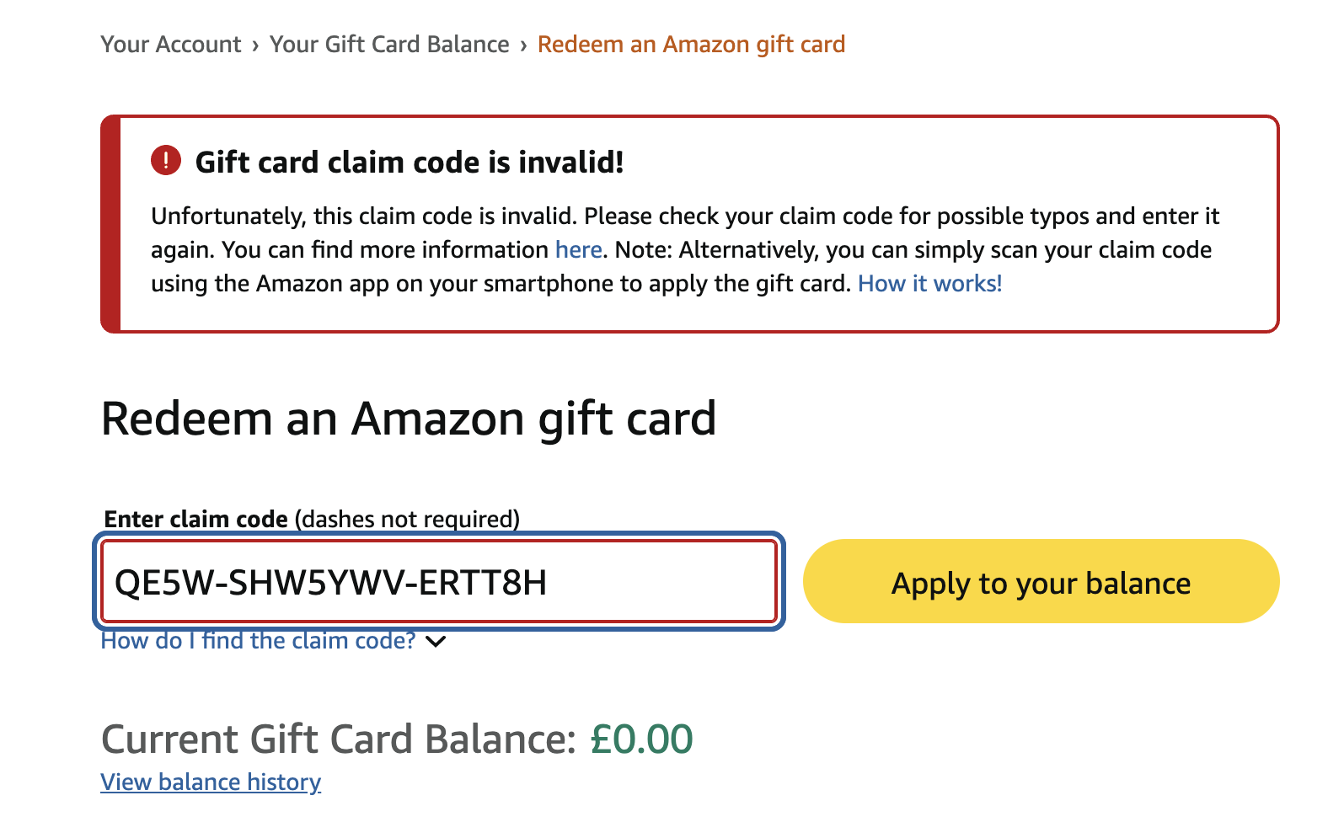Click the 'Enter claim code' field label
The image size is (1344, 838).
point(195,519)
